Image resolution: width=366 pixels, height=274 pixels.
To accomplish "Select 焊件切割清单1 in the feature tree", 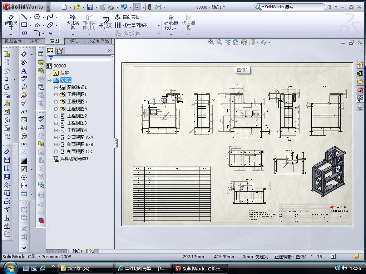I will point(74,159).
